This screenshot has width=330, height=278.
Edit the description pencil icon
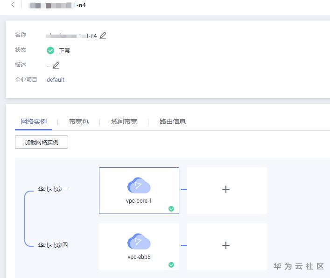pyautogui.click(x=56, y=65)
